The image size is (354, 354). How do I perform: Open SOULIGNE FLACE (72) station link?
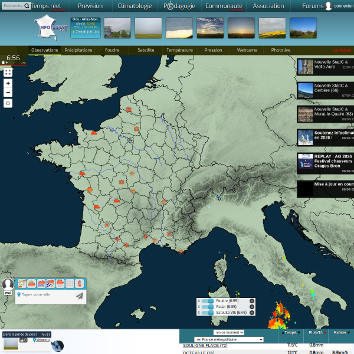(x=205, y=345)
